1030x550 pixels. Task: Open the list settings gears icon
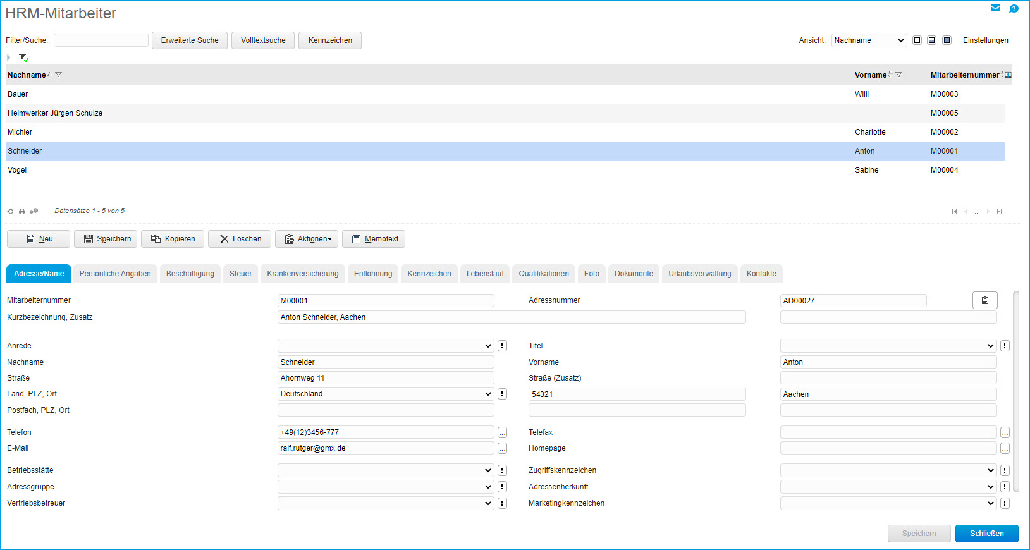pyautogui.click(x=34, y=211)
